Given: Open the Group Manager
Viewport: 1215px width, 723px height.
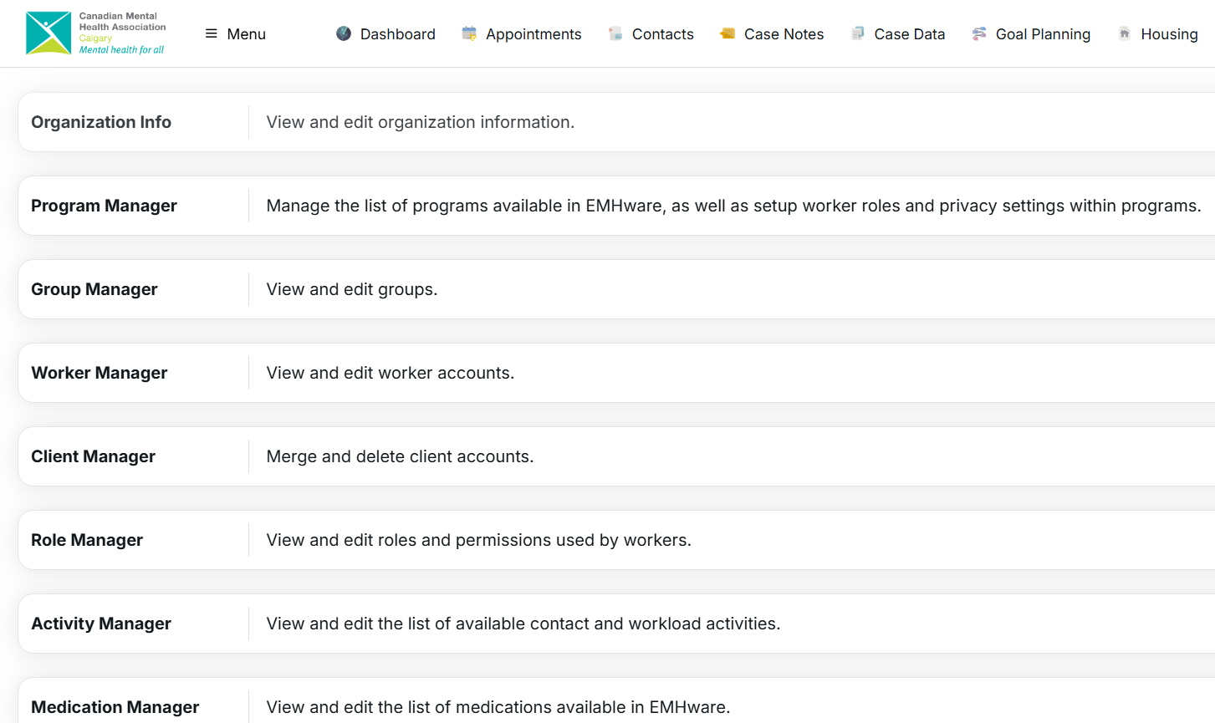Looking at the screenshot, I should [x=94, y=289].
